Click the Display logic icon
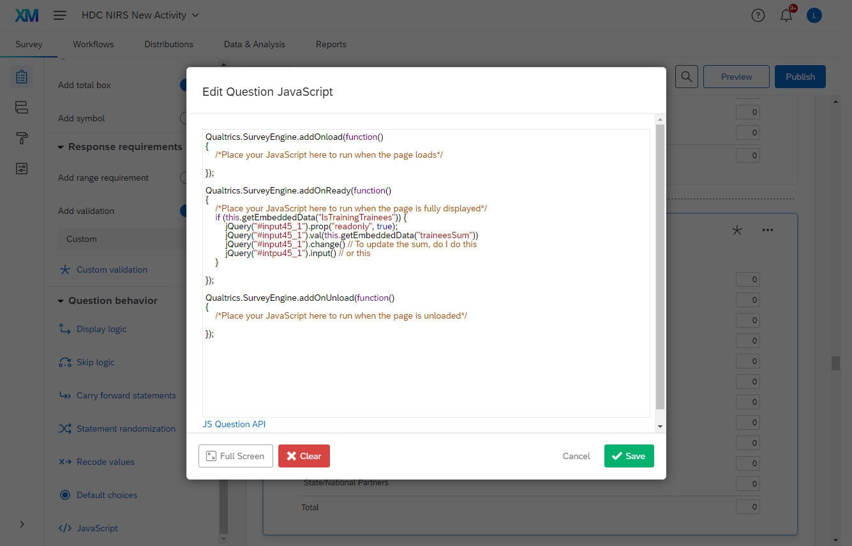 coord(65,329)
